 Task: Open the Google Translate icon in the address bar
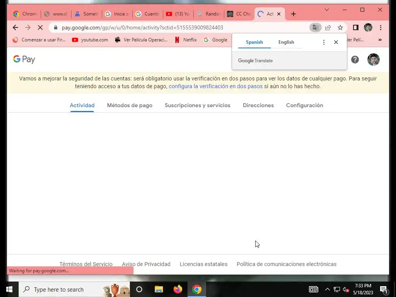pos(316,27)
